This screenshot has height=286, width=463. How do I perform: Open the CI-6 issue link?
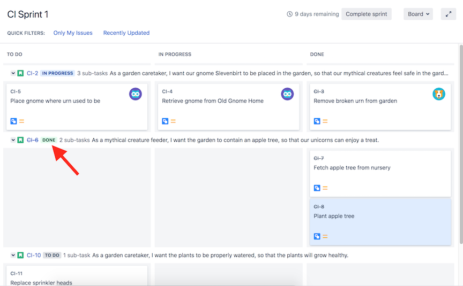[33, 140]
